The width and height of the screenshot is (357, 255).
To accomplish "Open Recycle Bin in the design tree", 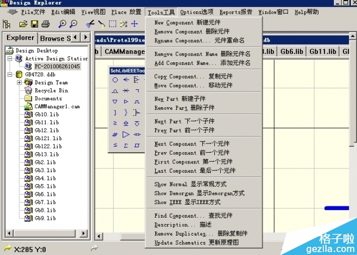I will 51,91.
